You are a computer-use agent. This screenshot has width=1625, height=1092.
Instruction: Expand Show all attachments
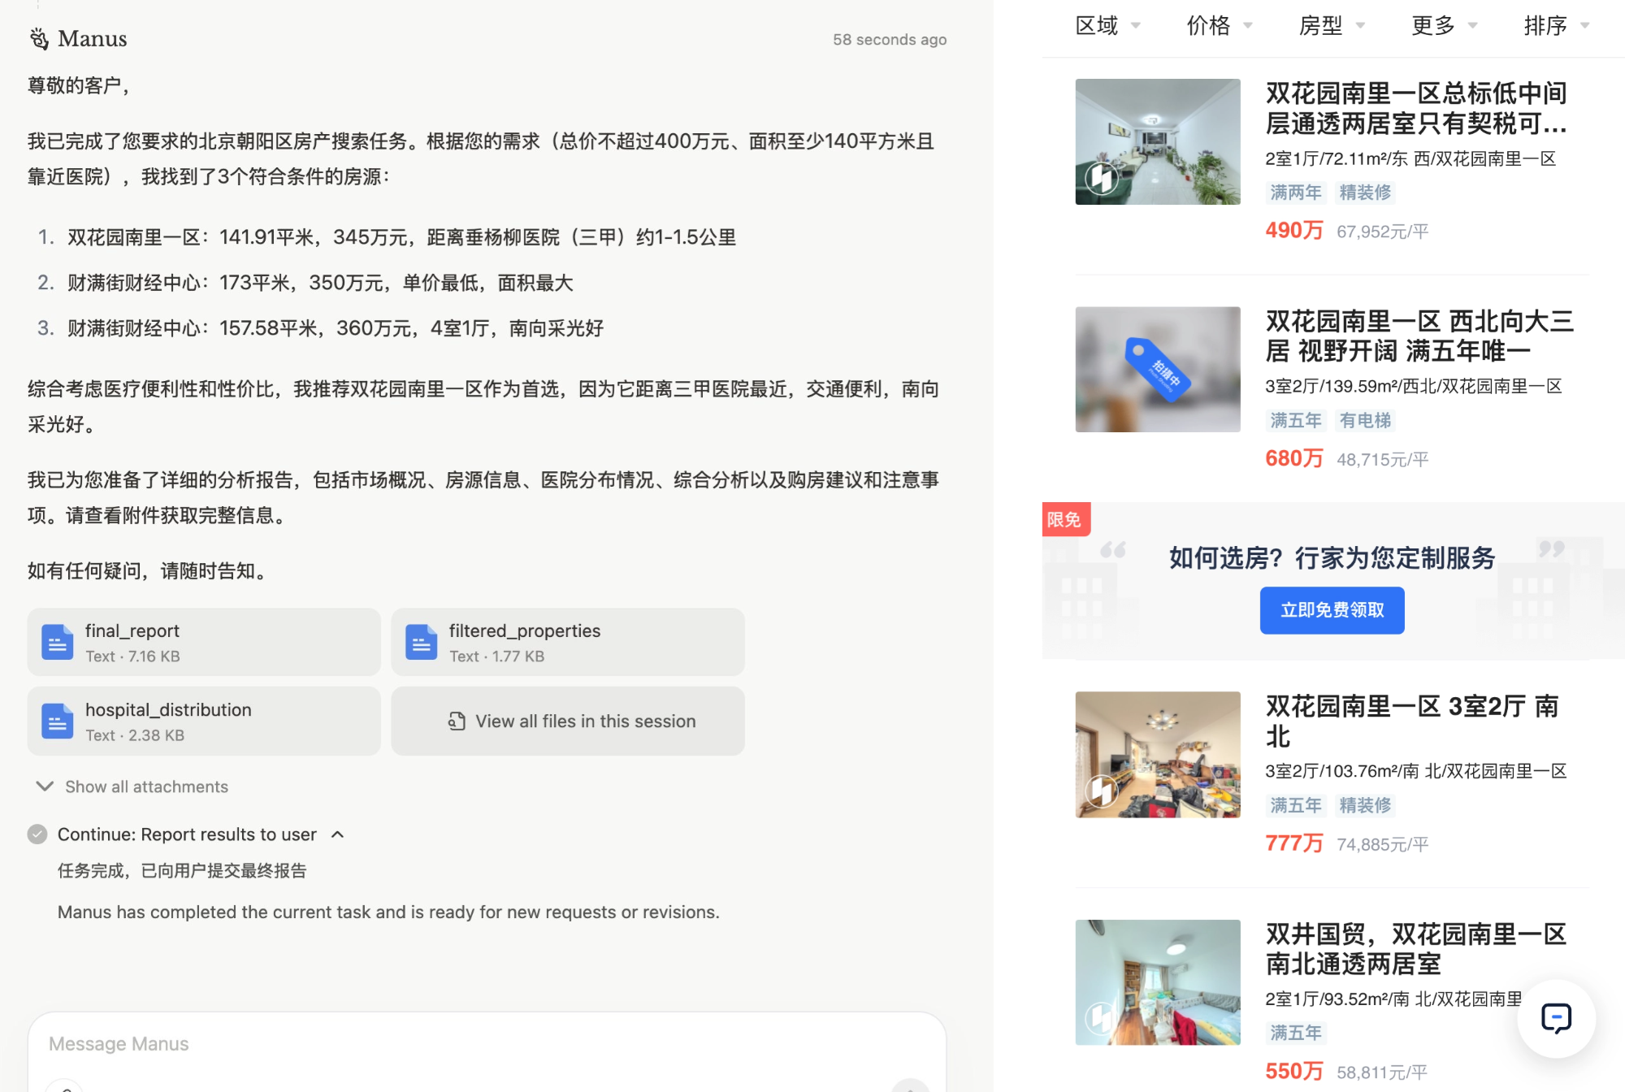[132, 786]
